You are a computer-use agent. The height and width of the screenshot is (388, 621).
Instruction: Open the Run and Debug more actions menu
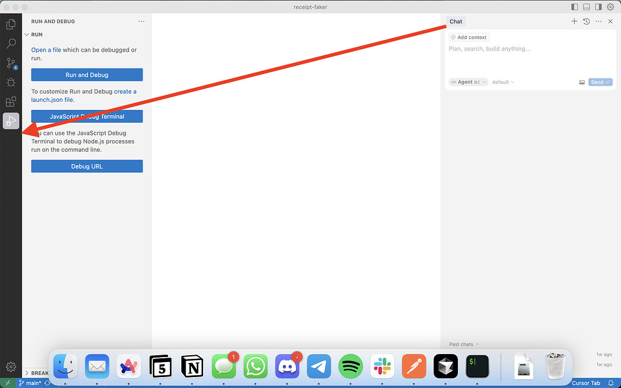click(x=141, y=21)
